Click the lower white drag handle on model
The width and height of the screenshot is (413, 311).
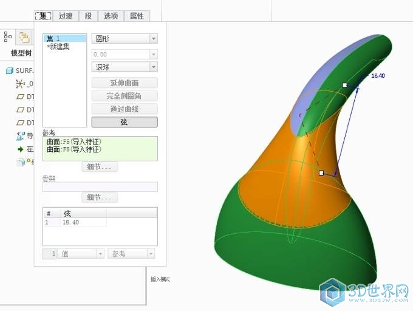pyautogui.click(x=321, y=173)
